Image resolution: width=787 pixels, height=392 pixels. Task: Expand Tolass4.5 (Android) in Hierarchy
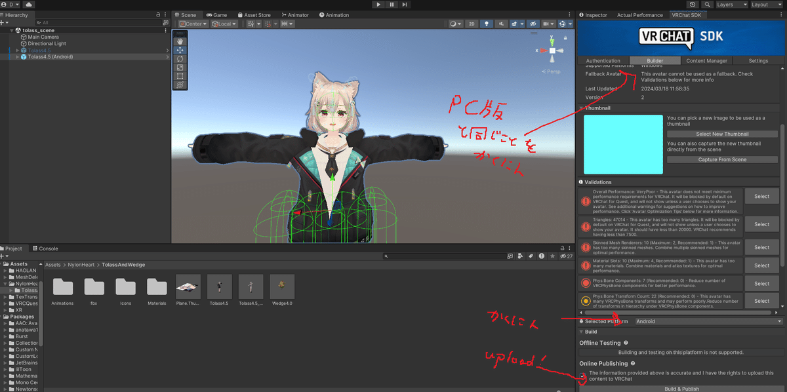(x=18, y=56)
